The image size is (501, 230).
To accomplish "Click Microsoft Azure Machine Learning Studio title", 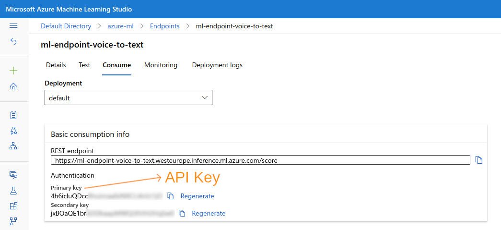I will (69, 9).
